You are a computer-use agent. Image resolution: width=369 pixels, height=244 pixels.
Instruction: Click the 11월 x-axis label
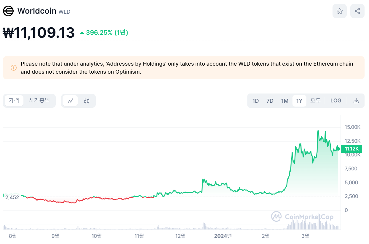pos(139,236)
